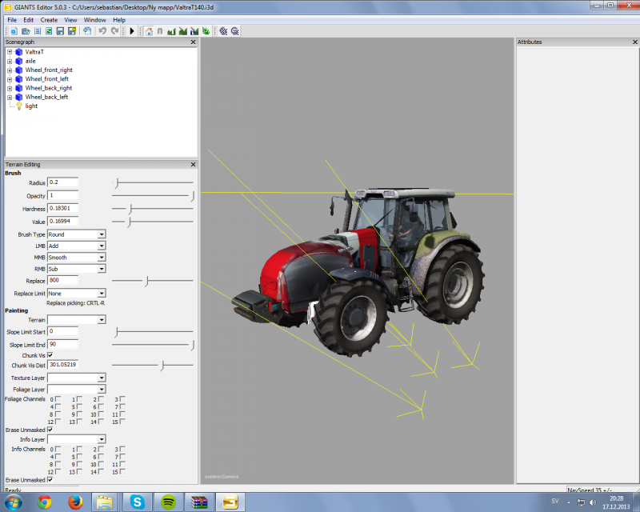This screenshot has height=512, width=640.
Task: Click the blue document list toolbar icon
Action: click(38, 31)
